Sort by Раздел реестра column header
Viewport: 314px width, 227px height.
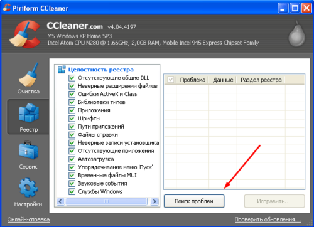(x=261, y=80)
